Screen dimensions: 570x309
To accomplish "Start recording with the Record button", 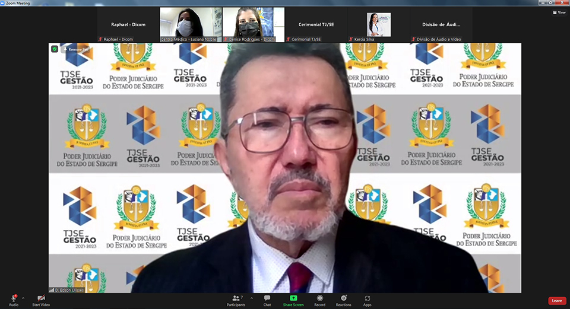I will coord(319,298).
